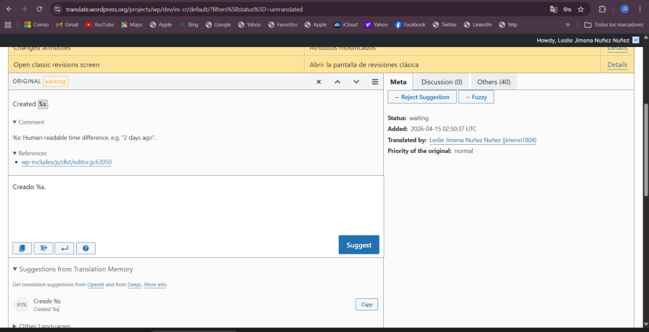Switch to the Others (40) tab
This screenshot has width=649, height=332.
coord(494,82)
